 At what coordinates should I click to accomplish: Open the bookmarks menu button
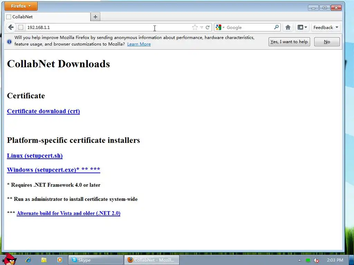302,28
